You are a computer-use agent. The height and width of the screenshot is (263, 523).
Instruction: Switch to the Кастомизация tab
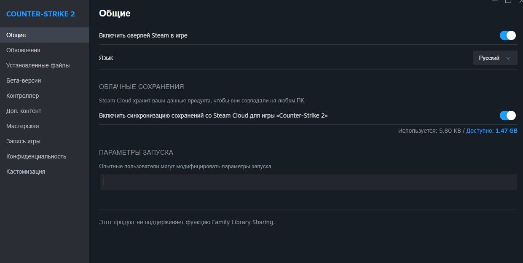[x=26, y=172]
